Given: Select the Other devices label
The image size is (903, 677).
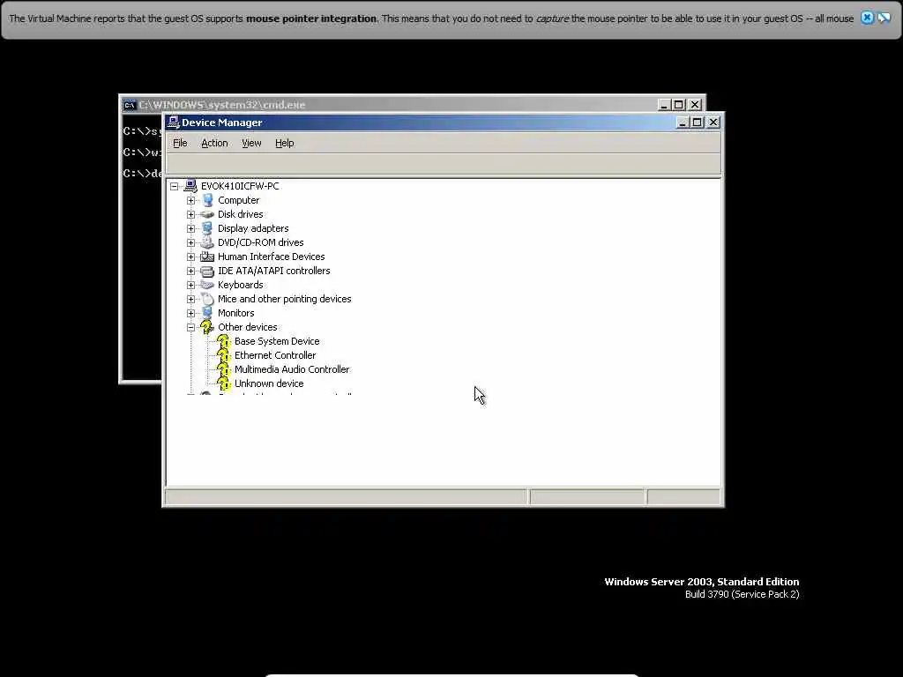Looking at the screenshot, I should pyautogui.click(x=247, y=327).
